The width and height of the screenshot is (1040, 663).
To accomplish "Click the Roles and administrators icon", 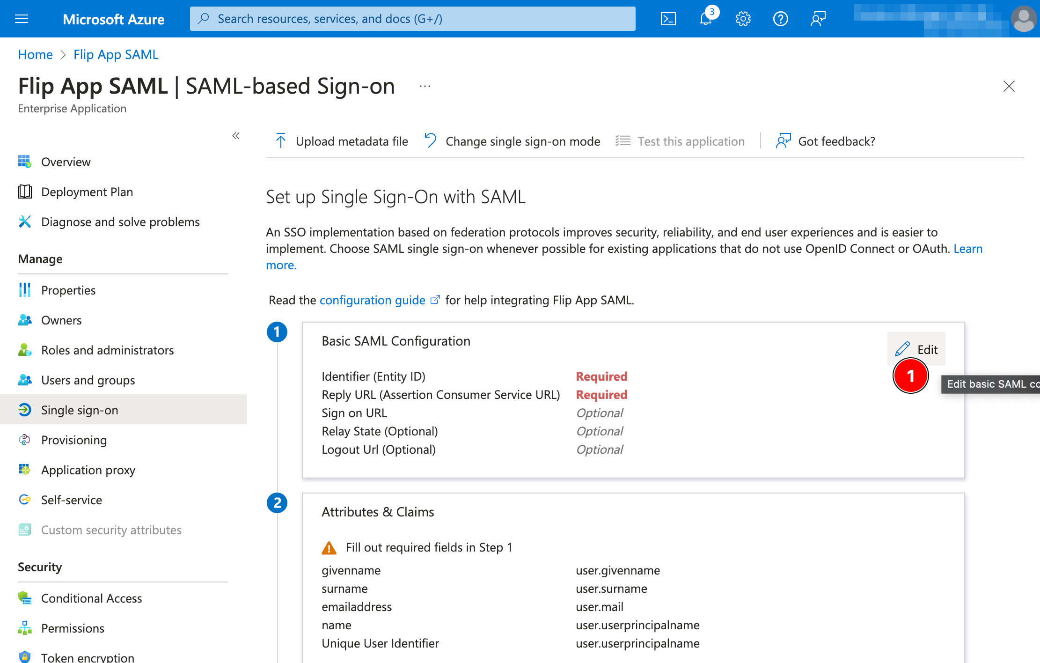I will click(x=24, y=350).
